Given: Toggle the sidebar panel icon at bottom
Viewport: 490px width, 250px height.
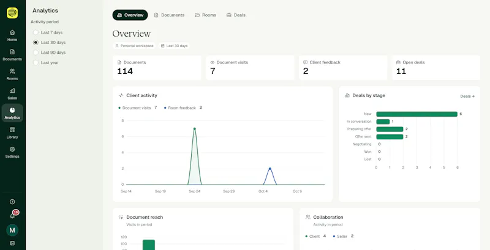Looking at the screenshot, I should click(12, 243).
